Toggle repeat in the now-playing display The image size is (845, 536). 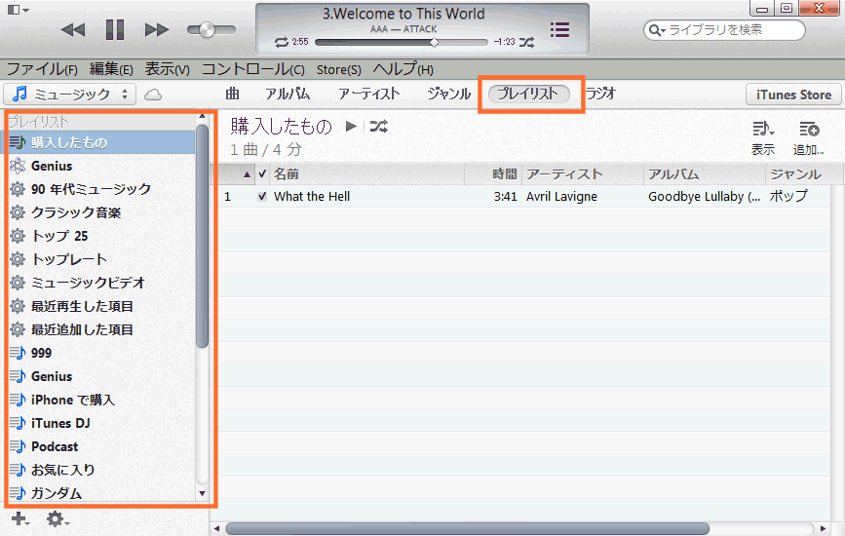pyautogui.click(x=282, y=42)
